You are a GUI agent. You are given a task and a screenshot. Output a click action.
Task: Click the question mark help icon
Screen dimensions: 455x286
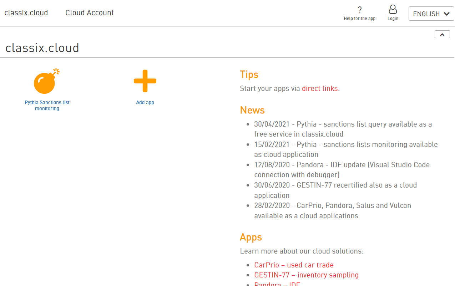(359, 10)
